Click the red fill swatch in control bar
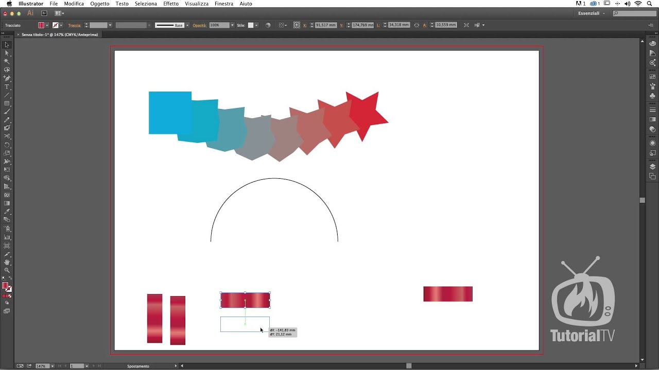659x370 pixels. [x=41, y=25]
